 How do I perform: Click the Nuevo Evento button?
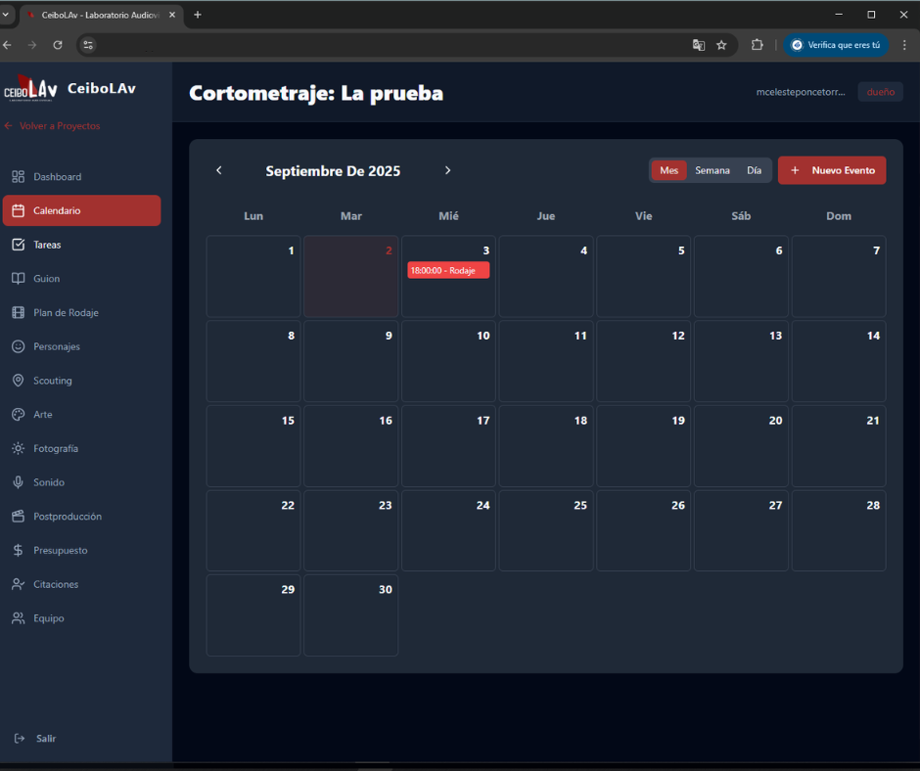coord(832,170)
